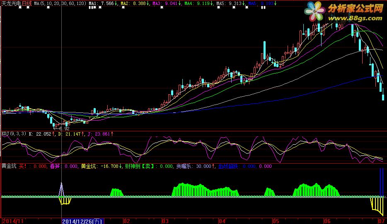Image resolution: width=387 pixels, height=224 pixels.
Task: Click the 春笋: 0.000 reading
Action: point(64,166)
